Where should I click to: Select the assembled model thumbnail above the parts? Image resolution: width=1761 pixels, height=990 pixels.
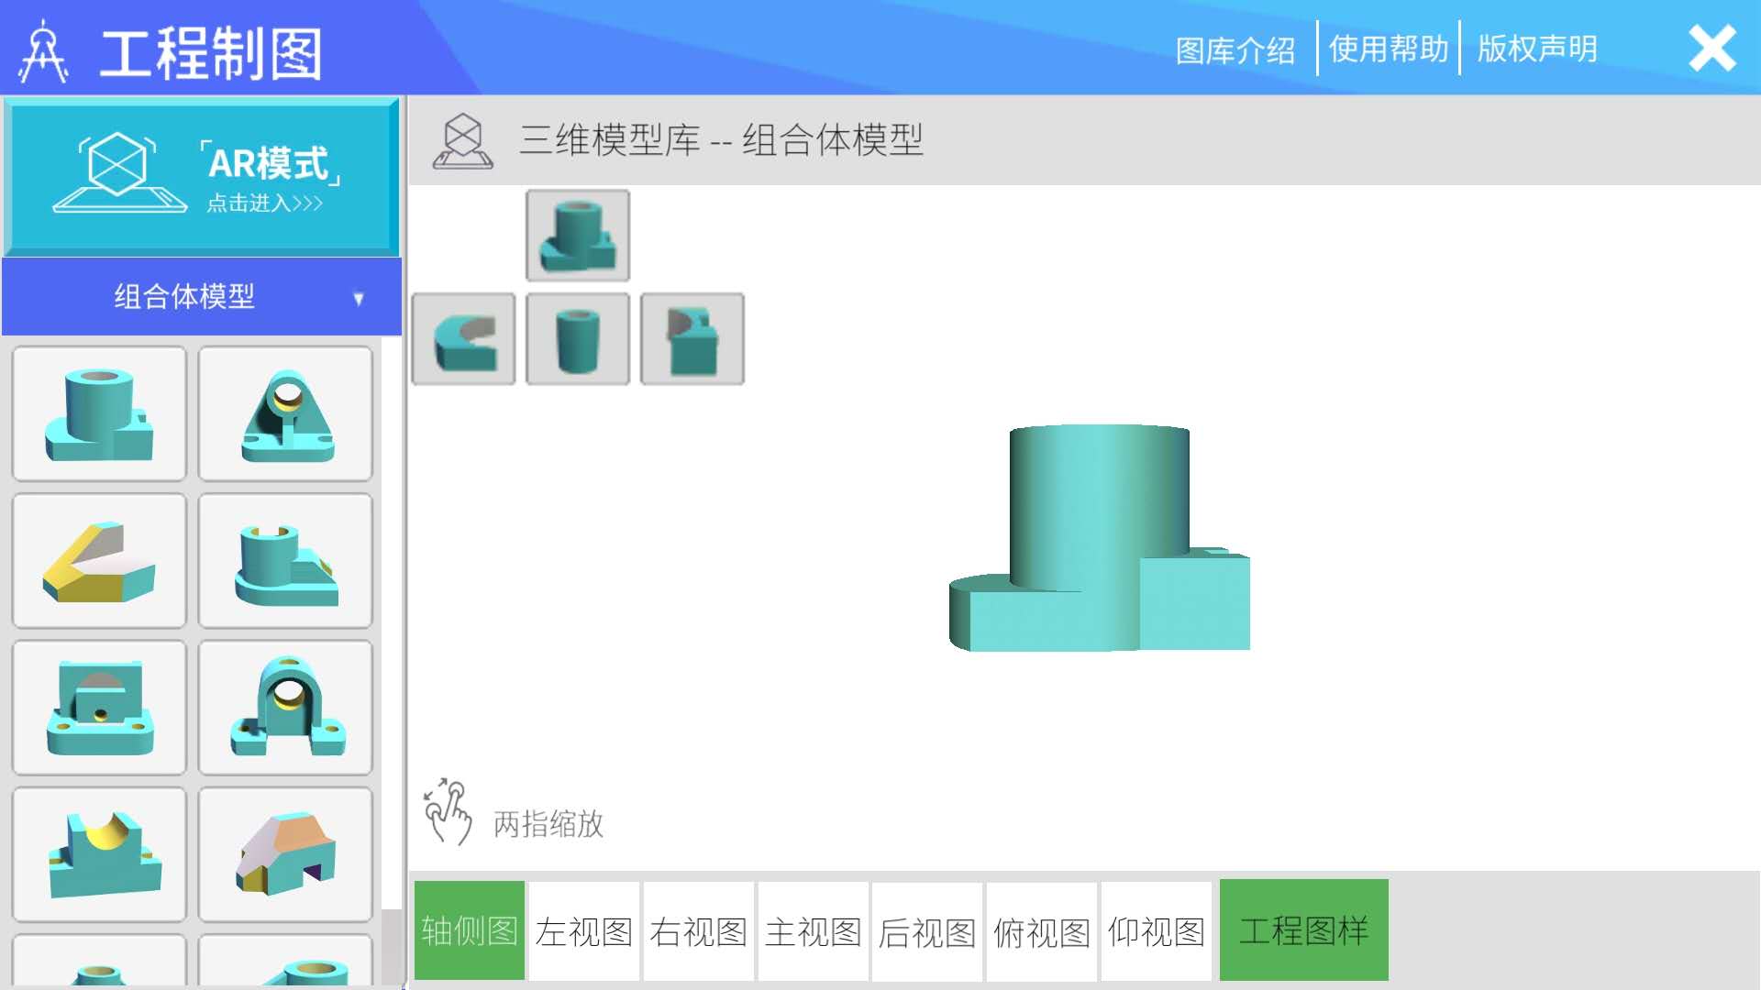click(x=577, y=235)
